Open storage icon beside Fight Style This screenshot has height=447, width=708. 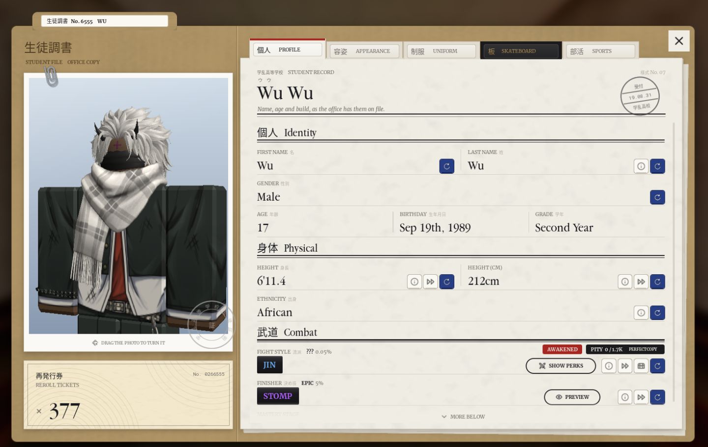tap(641, 366)
